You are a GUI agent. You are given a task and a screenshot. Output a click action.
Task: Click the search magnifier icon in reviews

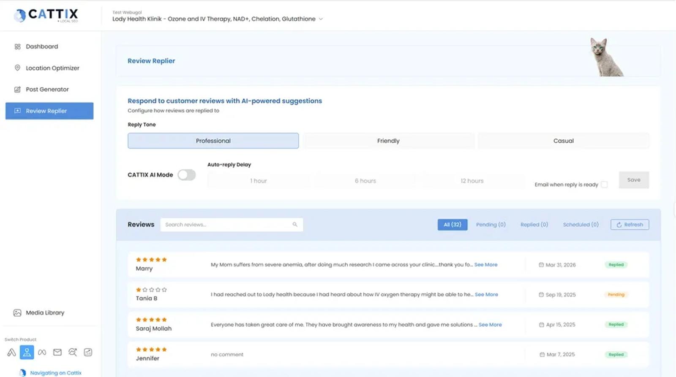(x=295, y=225)
